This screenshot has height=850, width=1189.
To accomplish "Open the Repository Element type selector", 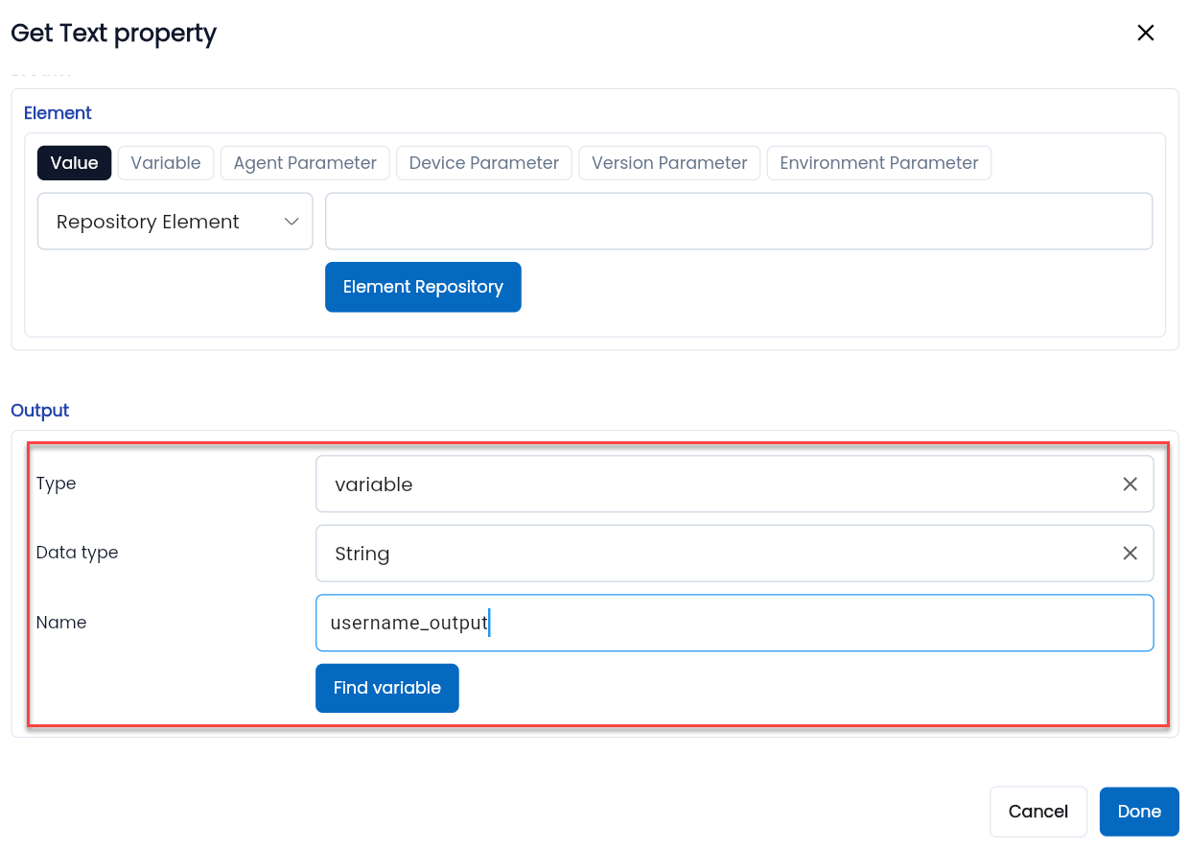I will click(x=175, y=221).
